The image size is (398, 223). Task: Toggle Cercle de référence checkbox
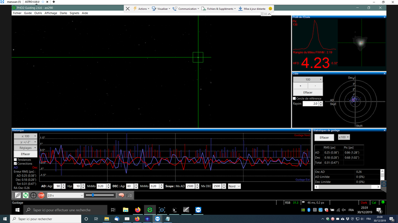point(295,98)
